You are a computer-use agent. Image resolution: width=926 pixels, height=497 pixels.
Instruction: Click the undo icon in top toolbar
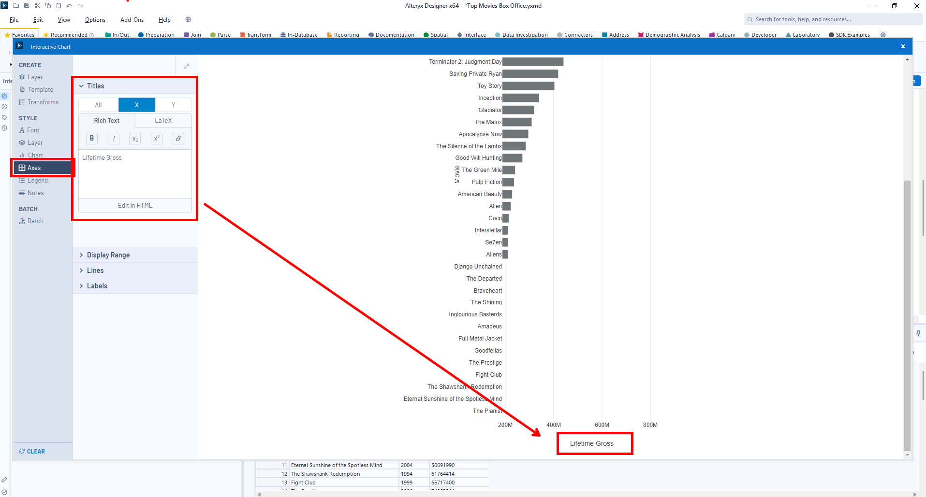pyautogui.click(x=69, y=6)
